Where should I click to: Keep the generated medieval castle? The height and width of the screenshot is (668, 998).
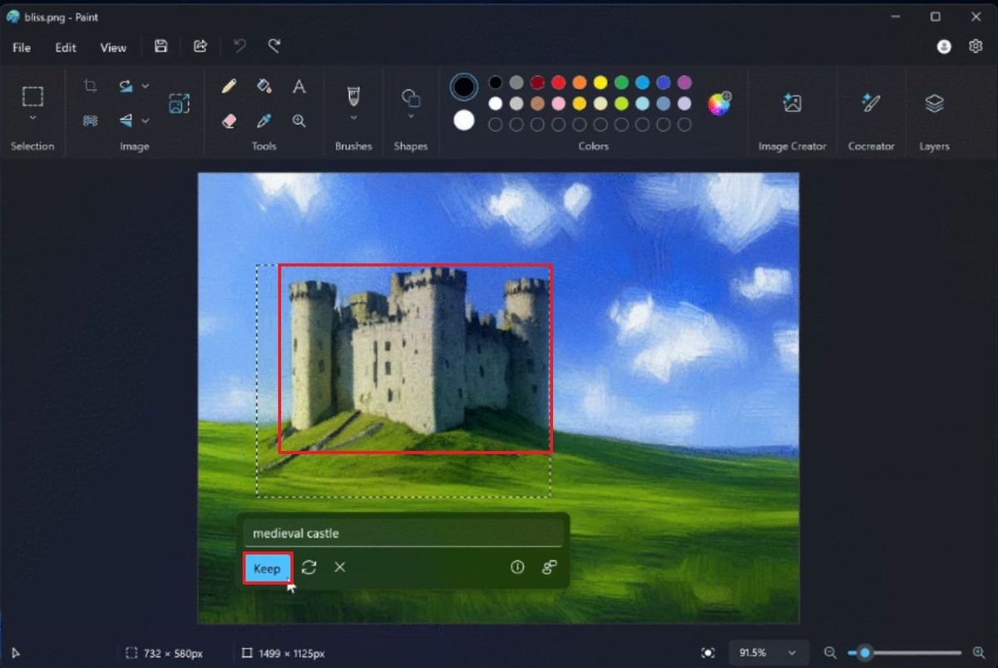tap(266, 568)
